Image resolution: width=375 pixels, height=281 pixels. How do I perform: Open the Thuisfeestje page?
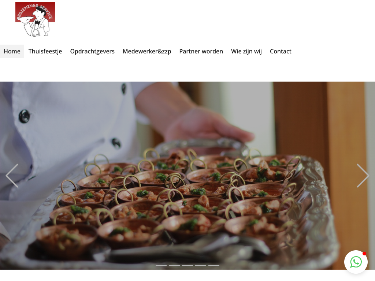click(x=45, y=51)
